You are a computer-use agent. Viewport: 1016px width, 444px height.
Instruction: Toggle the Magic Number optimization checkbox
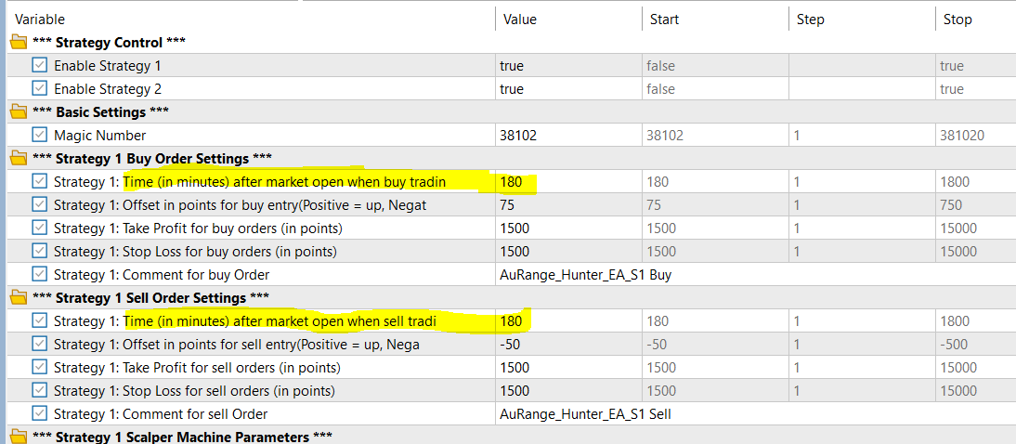coord(40,136)
